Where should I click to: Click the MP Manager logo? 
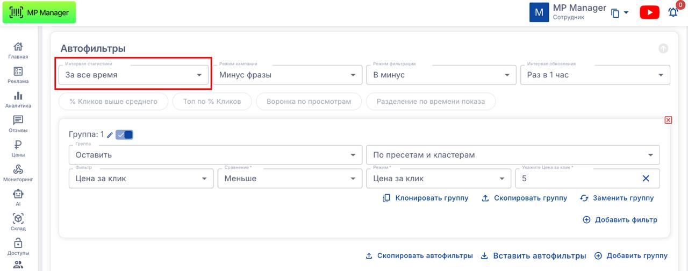pyautogui.click(x=39, y=12)
